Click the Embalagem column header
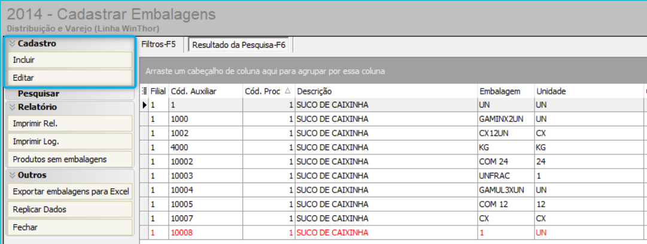 (x=499, y=91)
